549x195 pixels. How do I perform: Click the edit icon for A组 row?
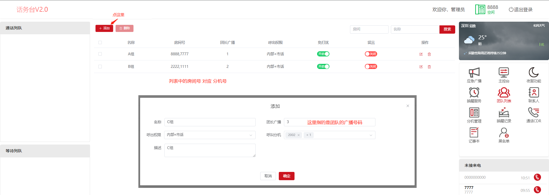421,54
